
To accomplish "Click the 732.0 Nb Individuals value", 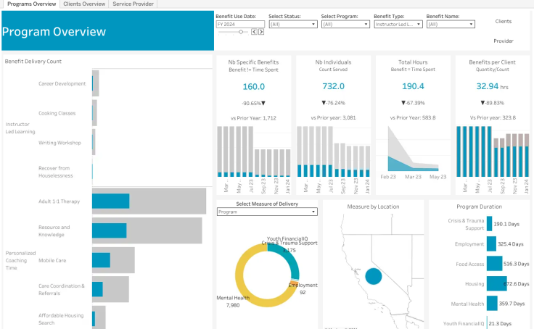I will click(x=333, y=86).
